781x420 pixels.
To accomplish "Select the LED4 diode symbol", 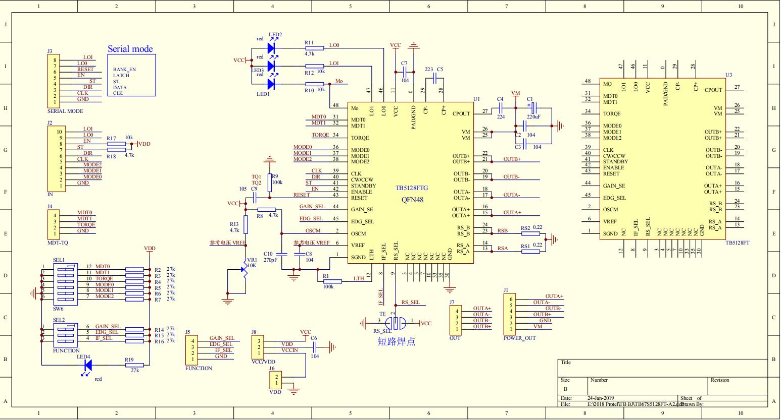I will pyautogui.click(x=87, y=365).
